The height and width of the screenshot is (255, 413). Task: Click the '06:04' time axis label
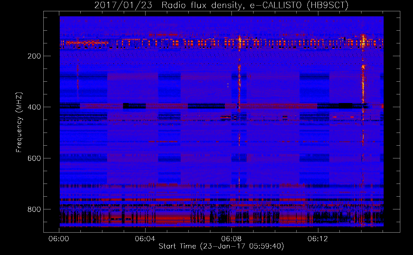pos(145,239)
